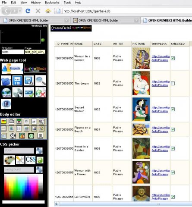Launch the OpenBexi Explorer logo button

(35, 69)
